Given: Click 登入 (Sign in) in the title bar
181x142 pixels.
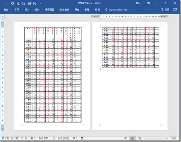Looking at the screenshot, I should pos(138,3).
